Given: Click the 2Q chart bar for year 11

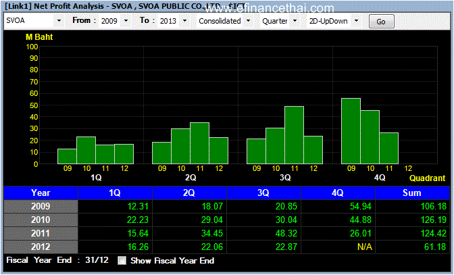Looking at the screenshot, I should pyautogui.click(x=199, y=143).
